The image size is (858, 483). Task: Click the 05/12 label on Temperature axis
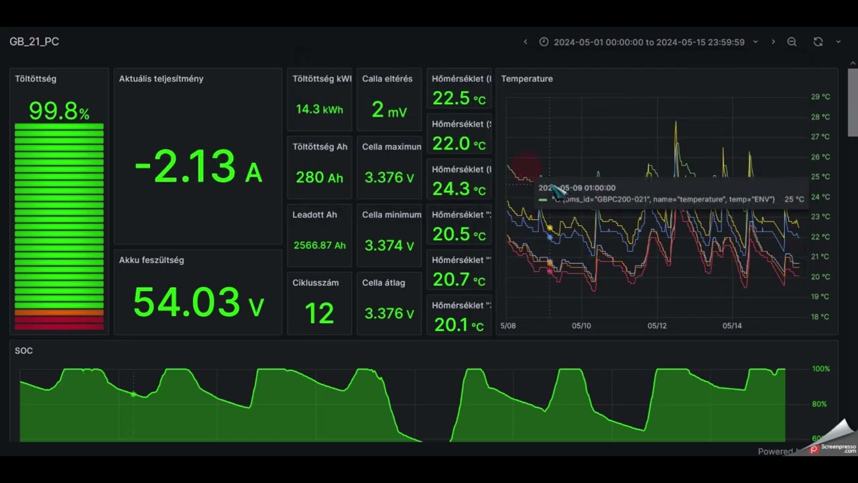pos(657,326)
